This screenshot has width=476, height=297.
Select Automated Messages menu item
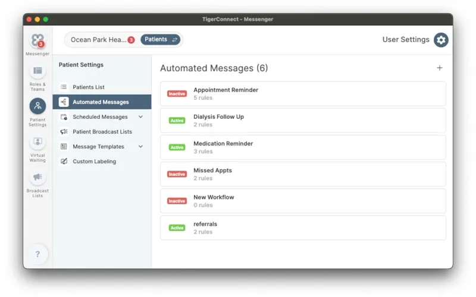tap(102, 102)
